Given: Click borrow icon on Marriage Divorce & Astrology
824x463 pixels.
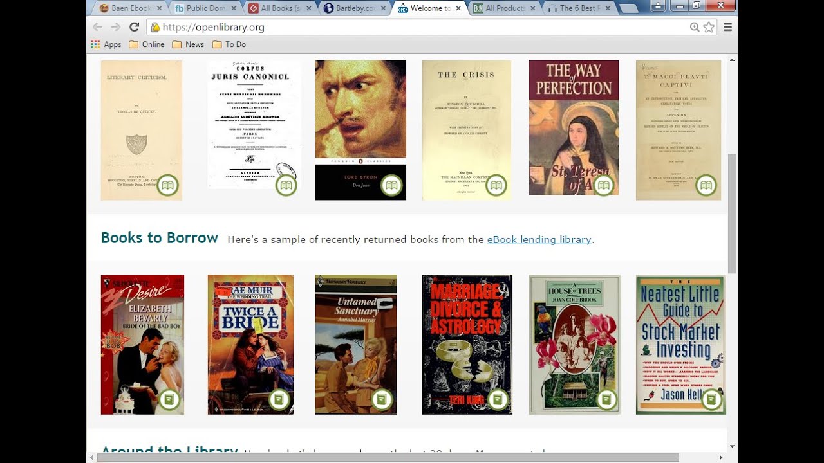Looking at the screenshot, I should tap(498, 399).
